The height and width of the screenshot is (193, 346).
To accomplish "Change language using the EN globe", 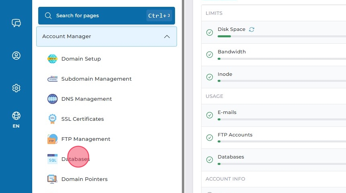I will 16,120.
